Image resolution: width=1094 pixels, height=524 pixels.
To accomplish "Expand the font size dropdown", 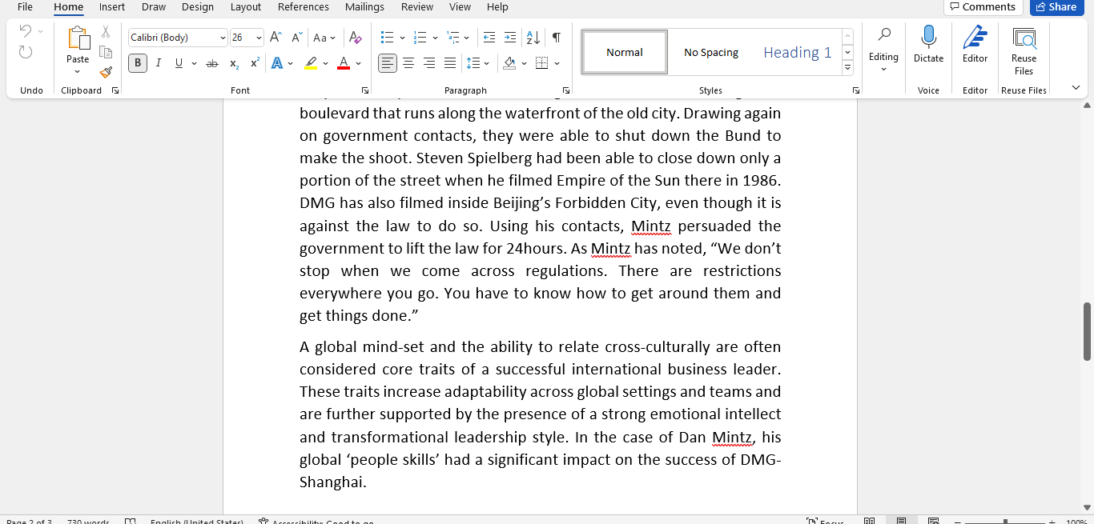I will tap(258, 37).
